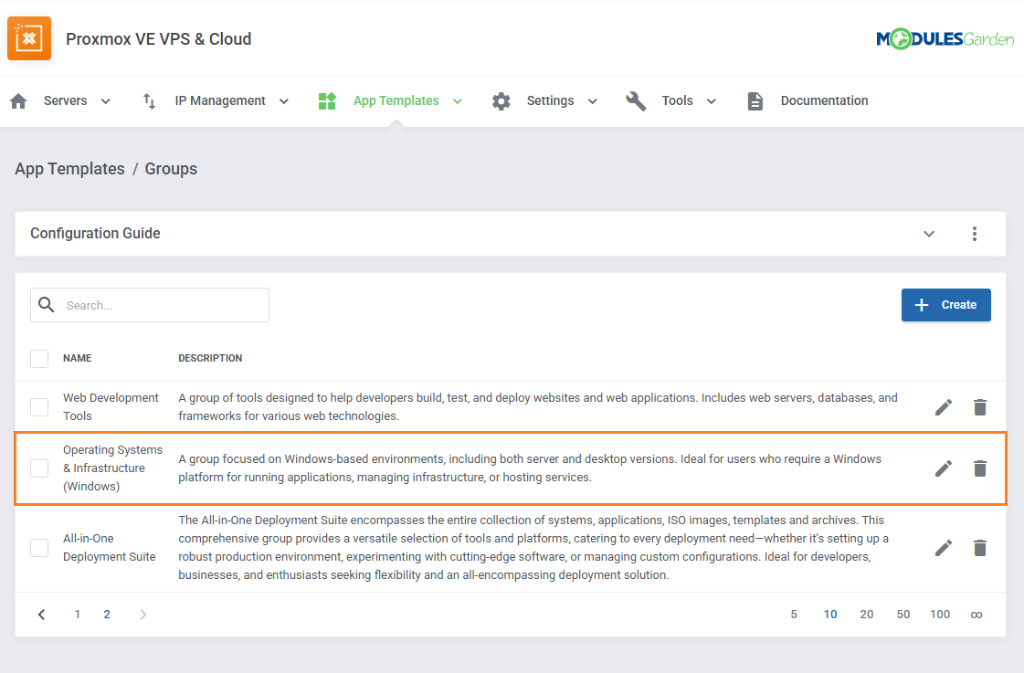Viewport: 1024px width, 673px height.
Task: Expand the IP Management dropdown arrow
Action: point(283,101)
